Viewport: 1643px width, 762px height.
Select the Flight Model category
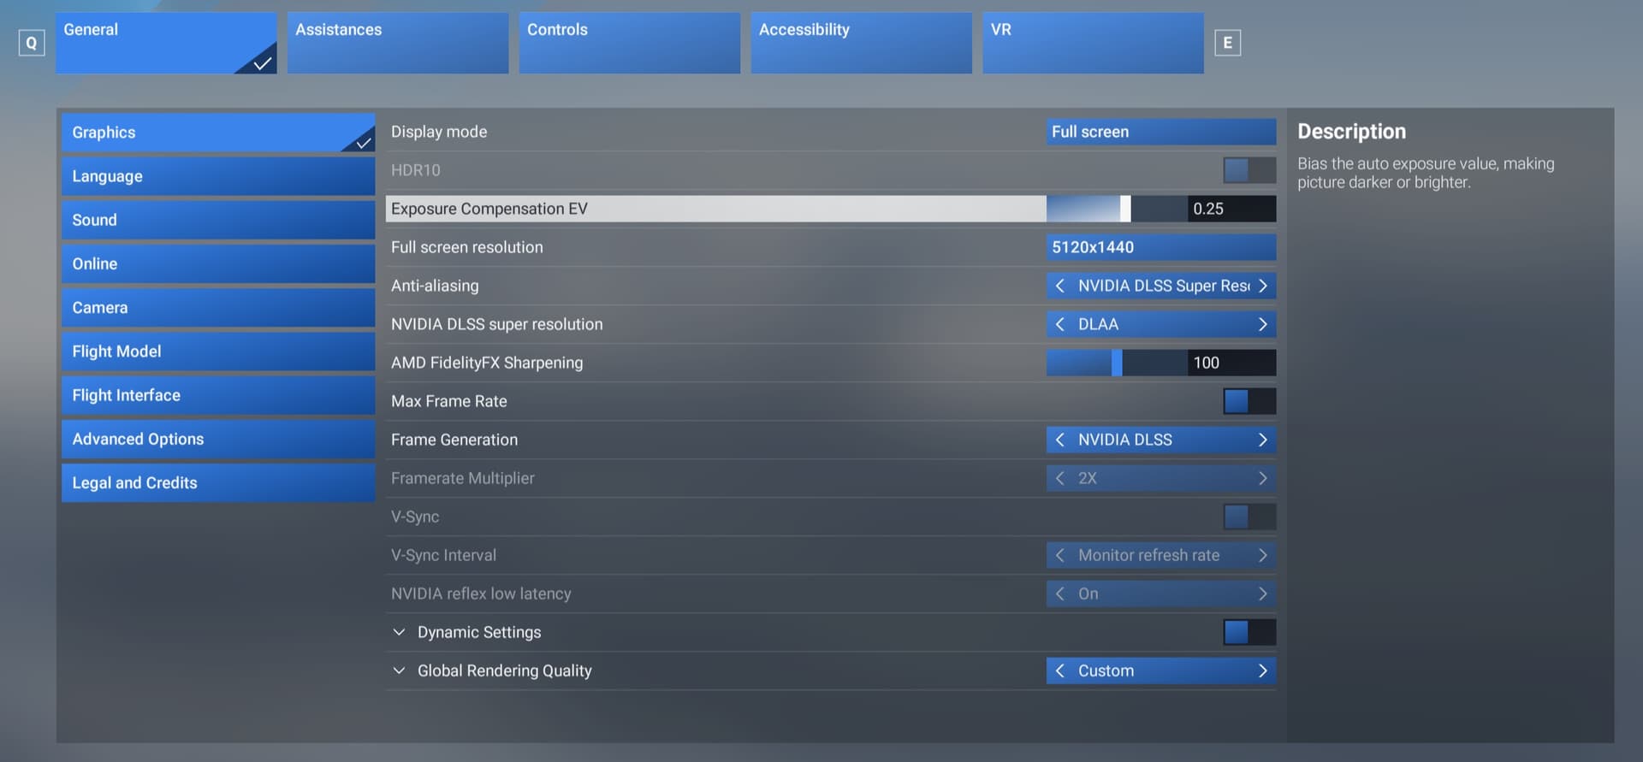[x=217, y=351]
